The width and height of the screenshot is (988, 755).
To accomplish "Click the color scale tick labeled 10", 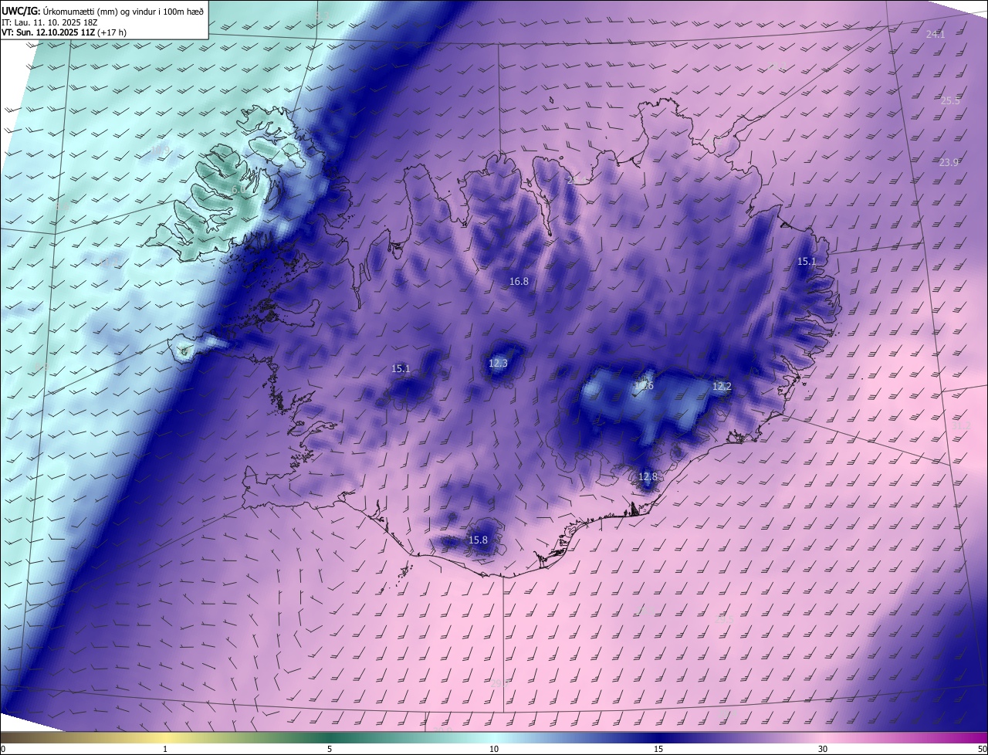I will [x=494, y=749].
